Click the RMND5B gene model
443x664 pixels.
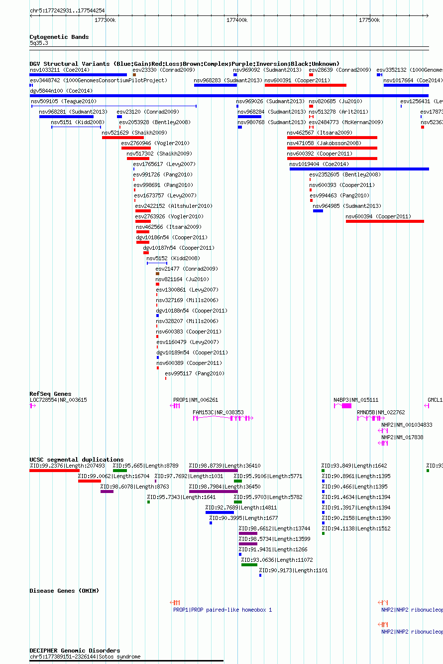coord(370,418)
